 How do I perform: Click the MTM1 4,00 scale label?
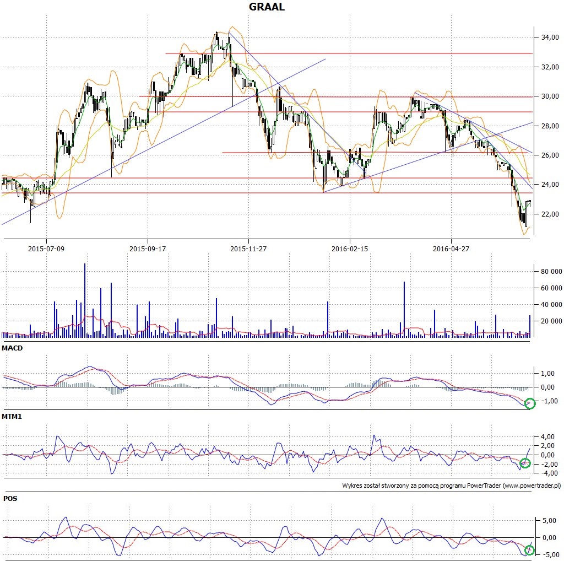[548, 437]
